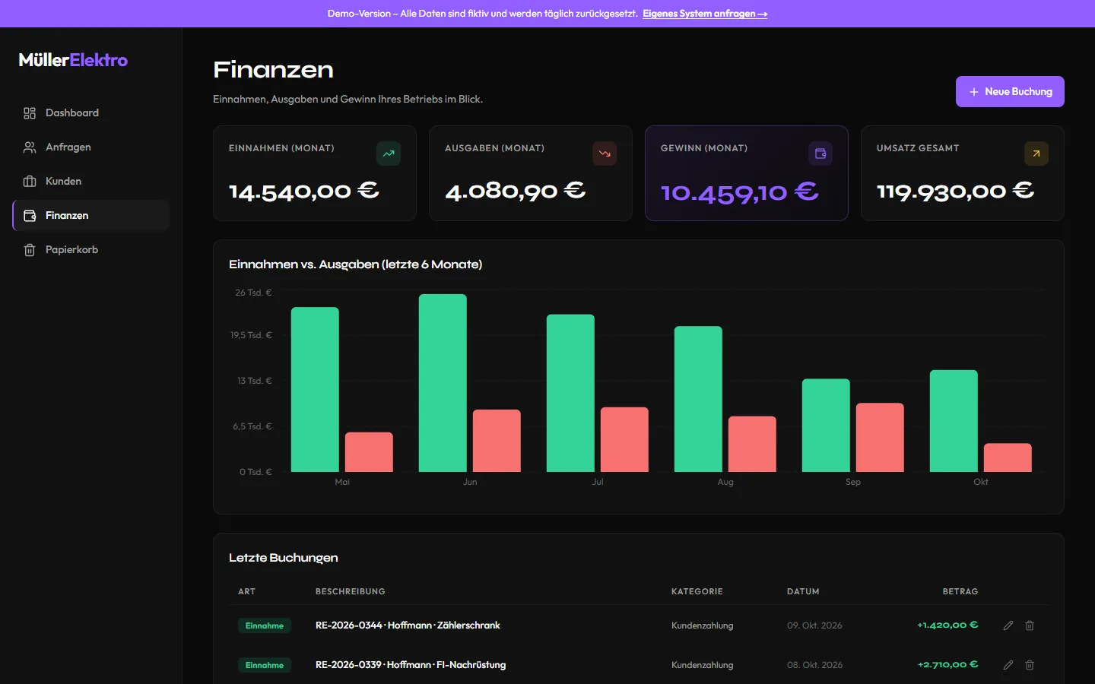Click the red Jul expenses bar
Image resolution: width=1095 pixels, height=684 pixels.
tap(624, 440)
